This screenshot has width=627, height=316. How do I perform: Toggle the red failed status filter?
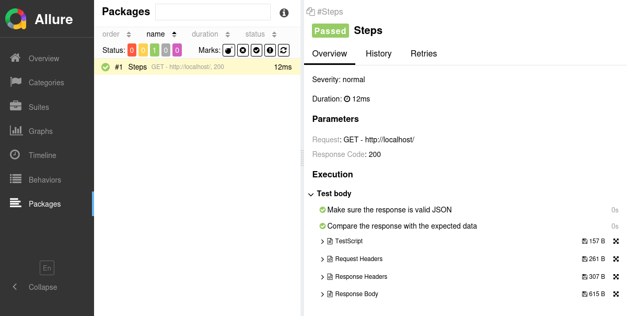(x=132, y=50)
